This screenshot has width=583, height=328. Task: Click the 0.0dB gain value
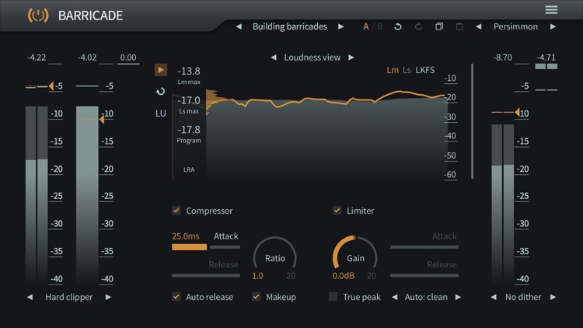point(343,276)
